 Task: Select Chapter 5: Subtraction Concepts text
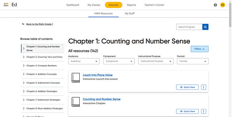point(43,83)
